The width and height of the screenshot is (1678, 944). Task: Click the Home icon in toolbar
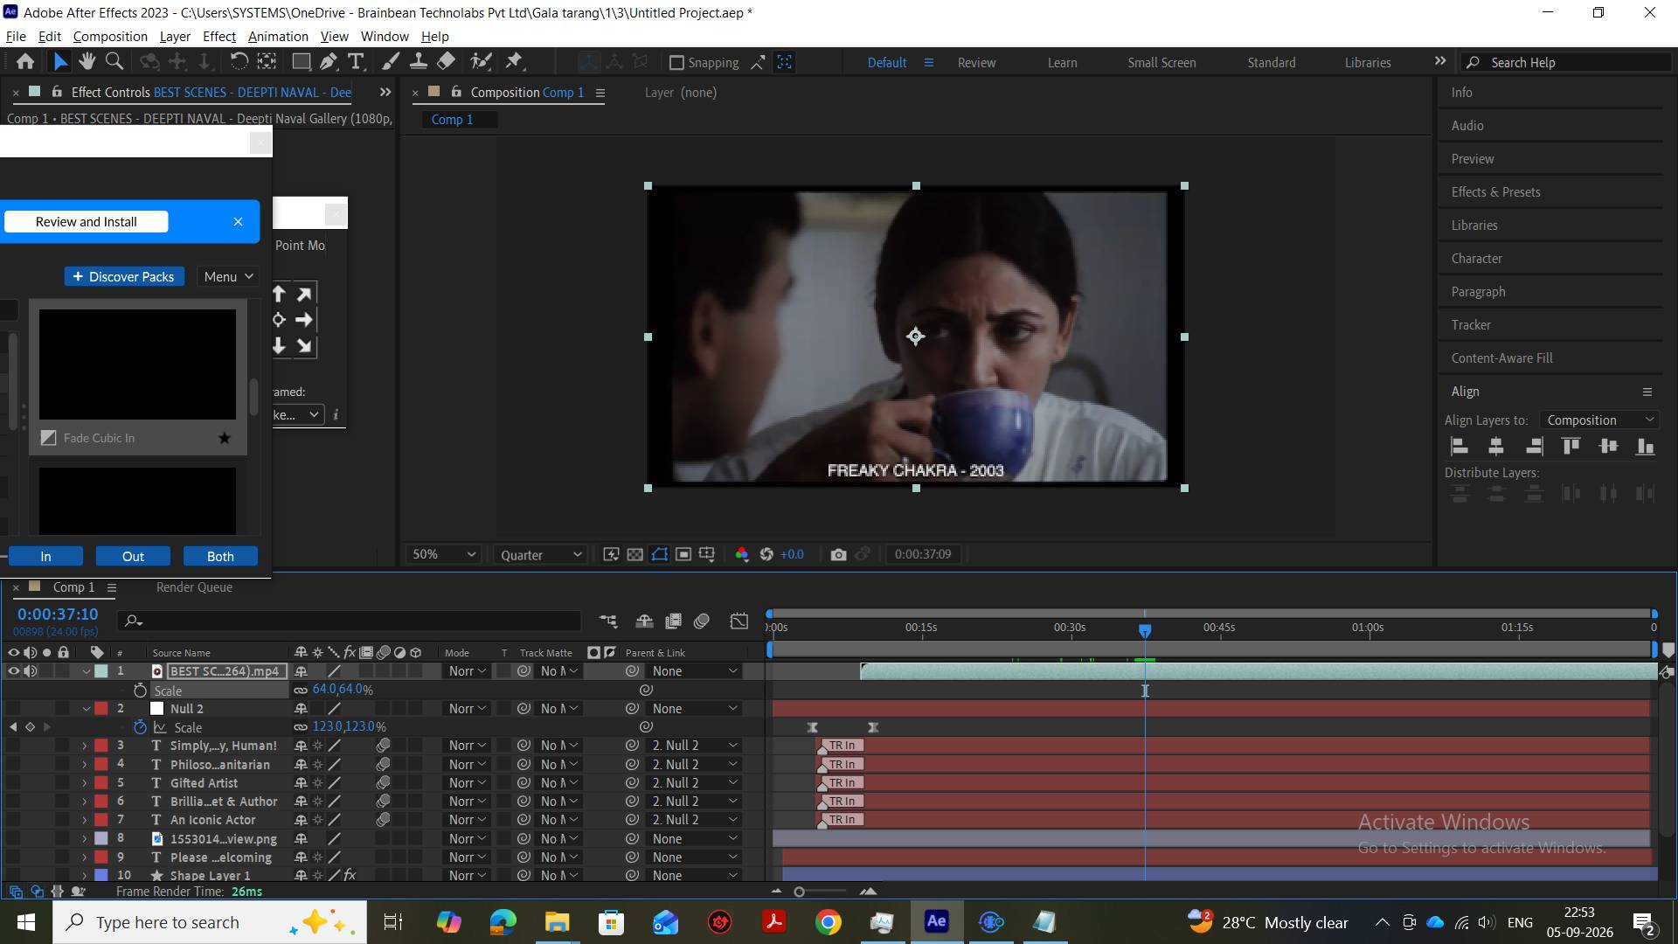[x=25, y=61]
